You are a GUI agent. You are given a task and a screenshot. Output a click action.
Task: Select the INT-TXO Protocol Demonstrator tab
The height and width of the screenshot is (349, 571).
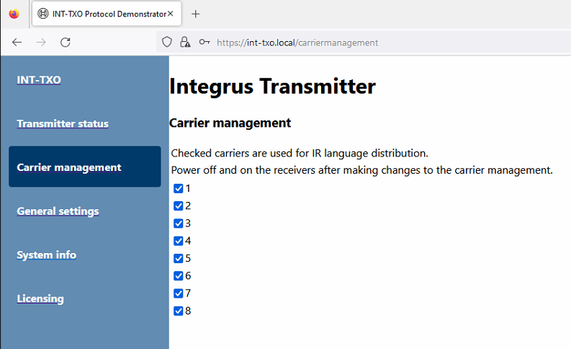107,14
